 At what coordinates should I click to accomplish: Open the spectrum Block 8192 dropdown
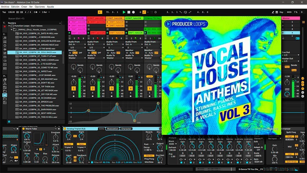point(172,144)
